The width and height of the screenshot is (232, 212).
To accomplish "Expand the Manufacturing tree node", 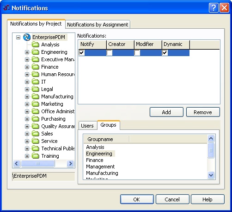I will click(27, 96).
